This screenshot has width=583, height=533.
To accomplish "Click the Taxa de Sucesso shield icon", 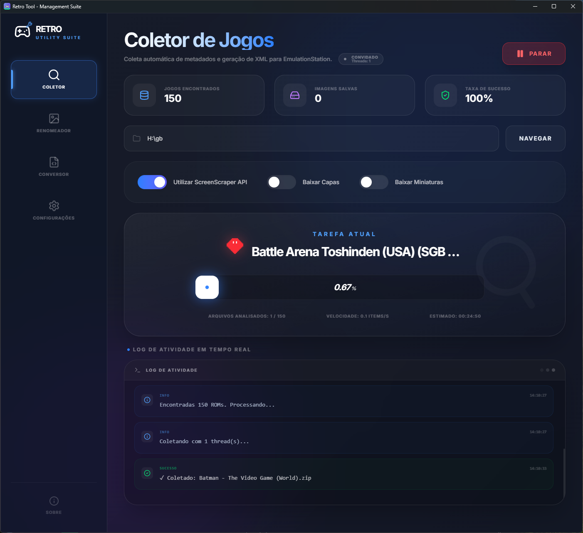I will point(445,95).
